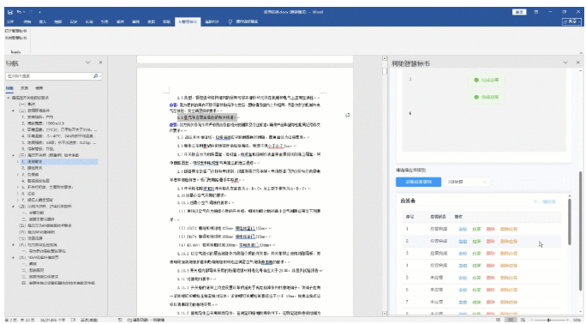Click the lightbulb Tell Me icon in the ribbon

(x=230, y=22)
